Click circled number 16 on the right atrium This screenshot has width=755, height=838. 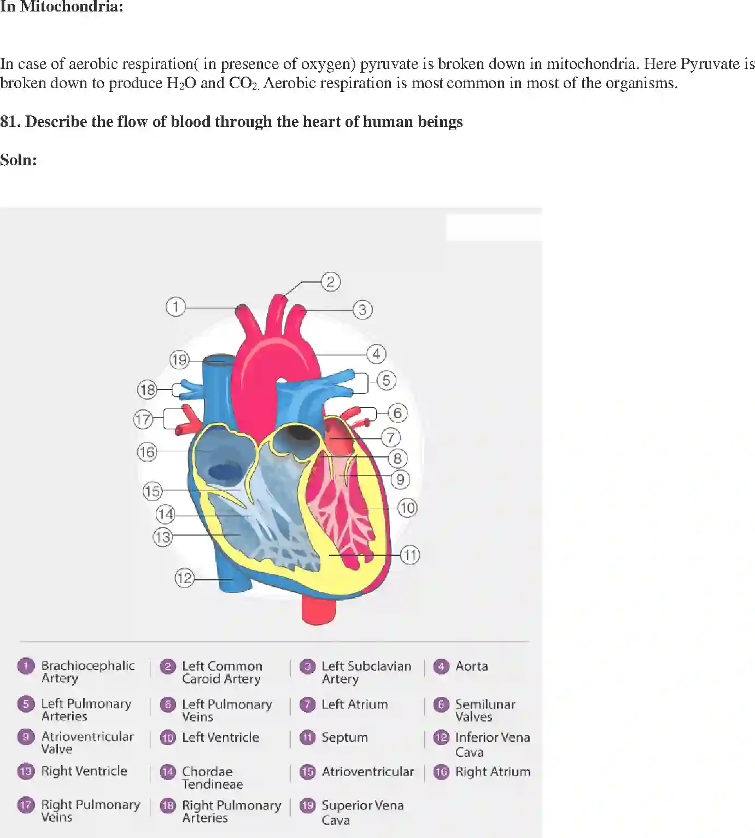click(147, 452)
